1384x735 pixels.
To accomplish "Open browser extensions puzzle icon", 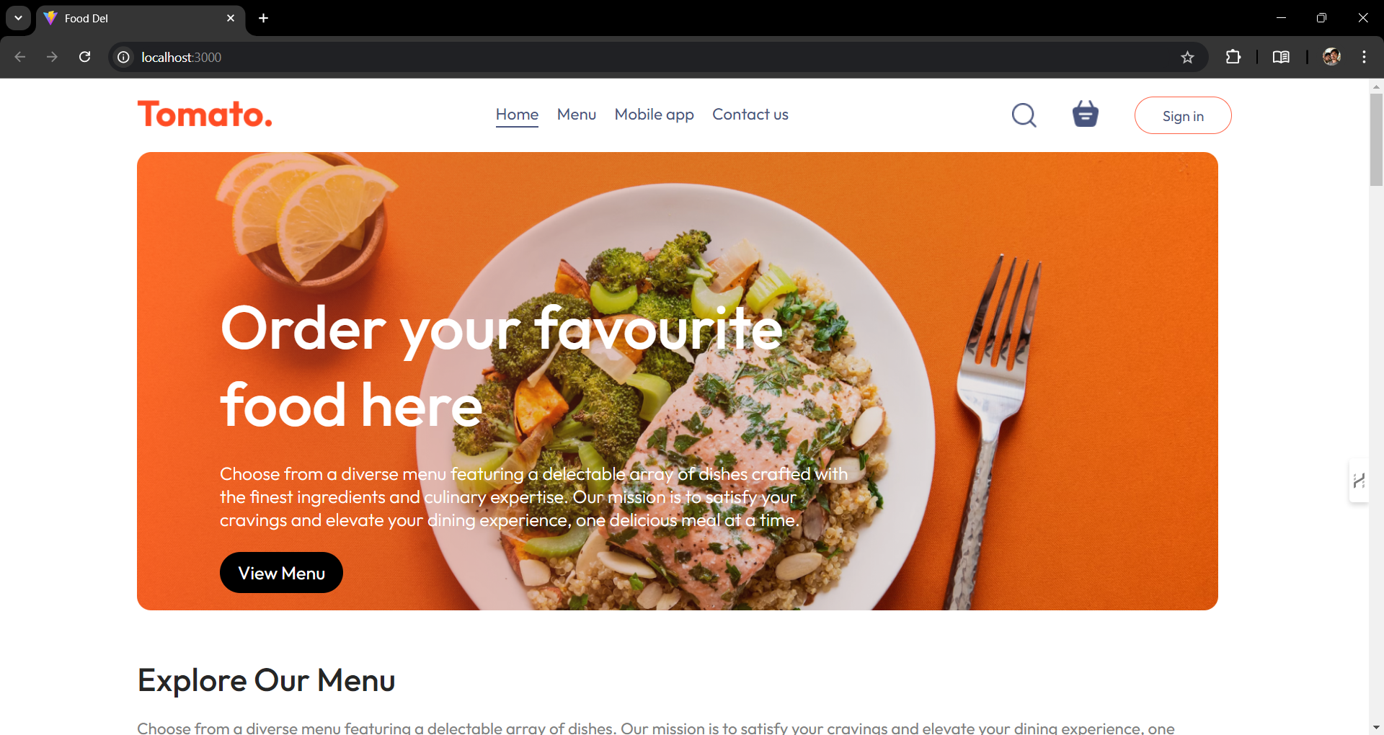I will click(x=1233, y=57).
